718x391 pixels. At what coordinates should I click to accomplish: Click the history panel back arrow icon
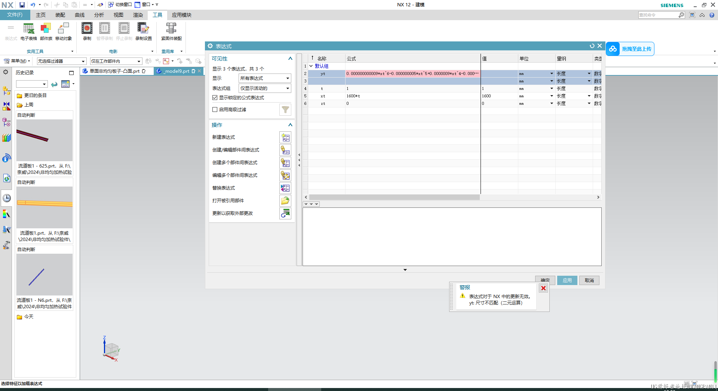tap(54, 84)
